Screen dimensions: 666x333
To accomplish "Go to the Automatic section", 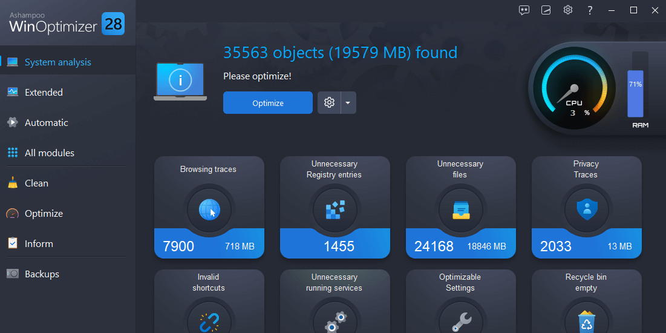I will (x=68, y=122).
